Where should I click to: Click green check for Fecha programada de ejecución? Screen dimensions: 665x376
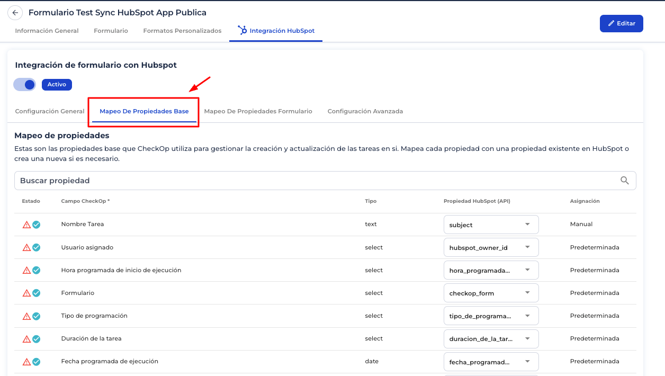click(x=36, y=362)
